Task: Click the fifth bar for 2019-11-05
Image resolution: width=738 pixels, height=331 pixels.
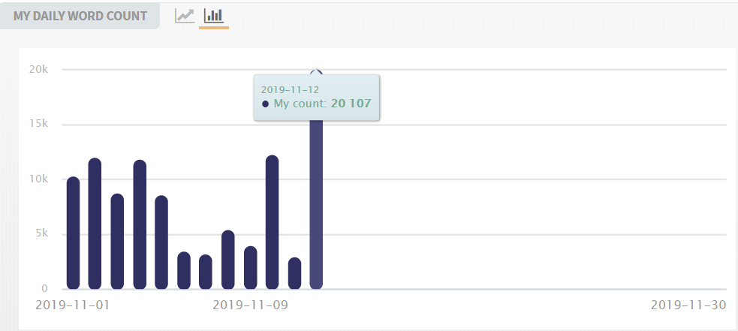Action: (x=161, y=242)
